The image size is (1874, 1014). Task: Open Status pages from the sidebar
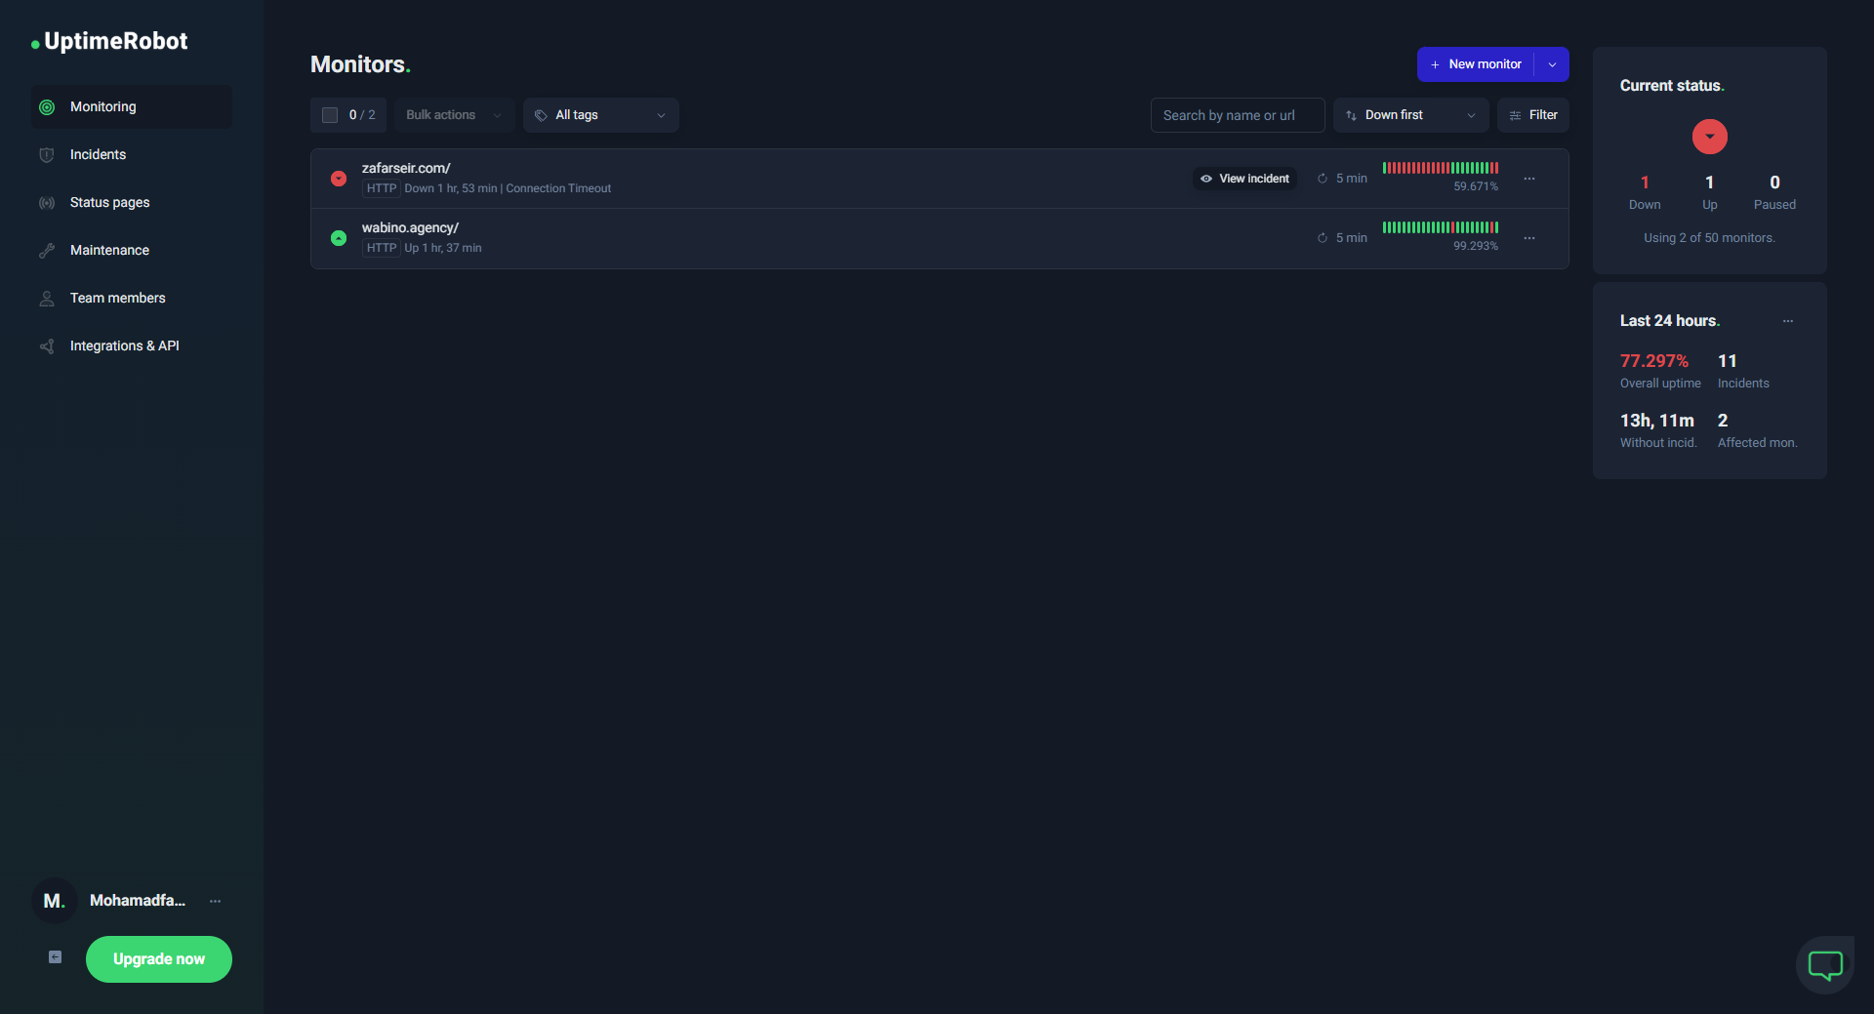[x=109, y=202]
